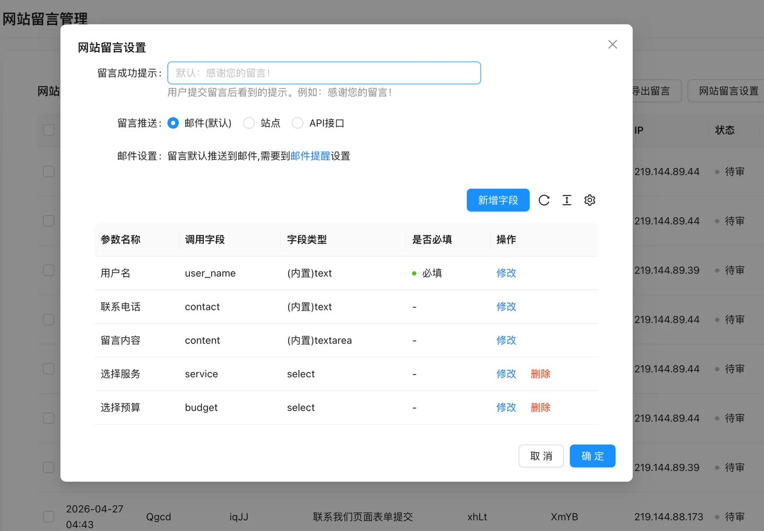Click the 新增字段 button
The height and width of the screenshot is (531, 764).
pyautogui.click(x=498, y=200)
